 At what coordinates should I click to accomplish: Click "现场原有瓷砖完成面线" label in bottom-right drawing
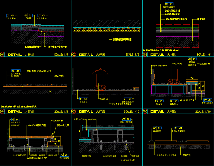[x=166, y=155]
